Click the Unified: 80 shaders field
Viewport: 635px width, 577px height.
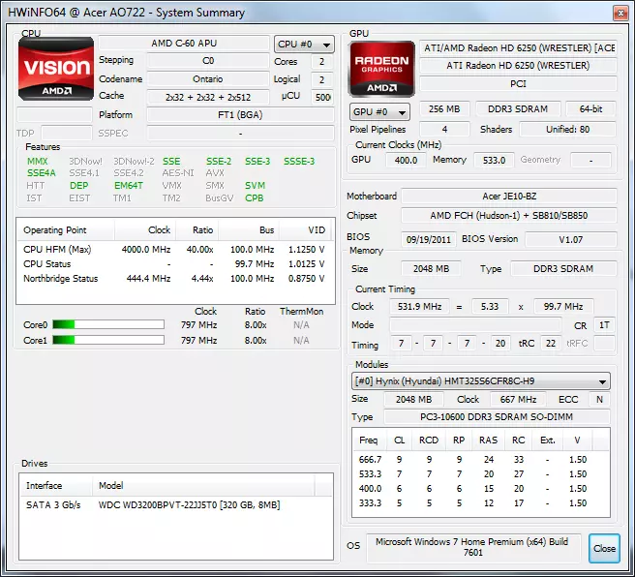pyautogui.click(x=568, y=130)
